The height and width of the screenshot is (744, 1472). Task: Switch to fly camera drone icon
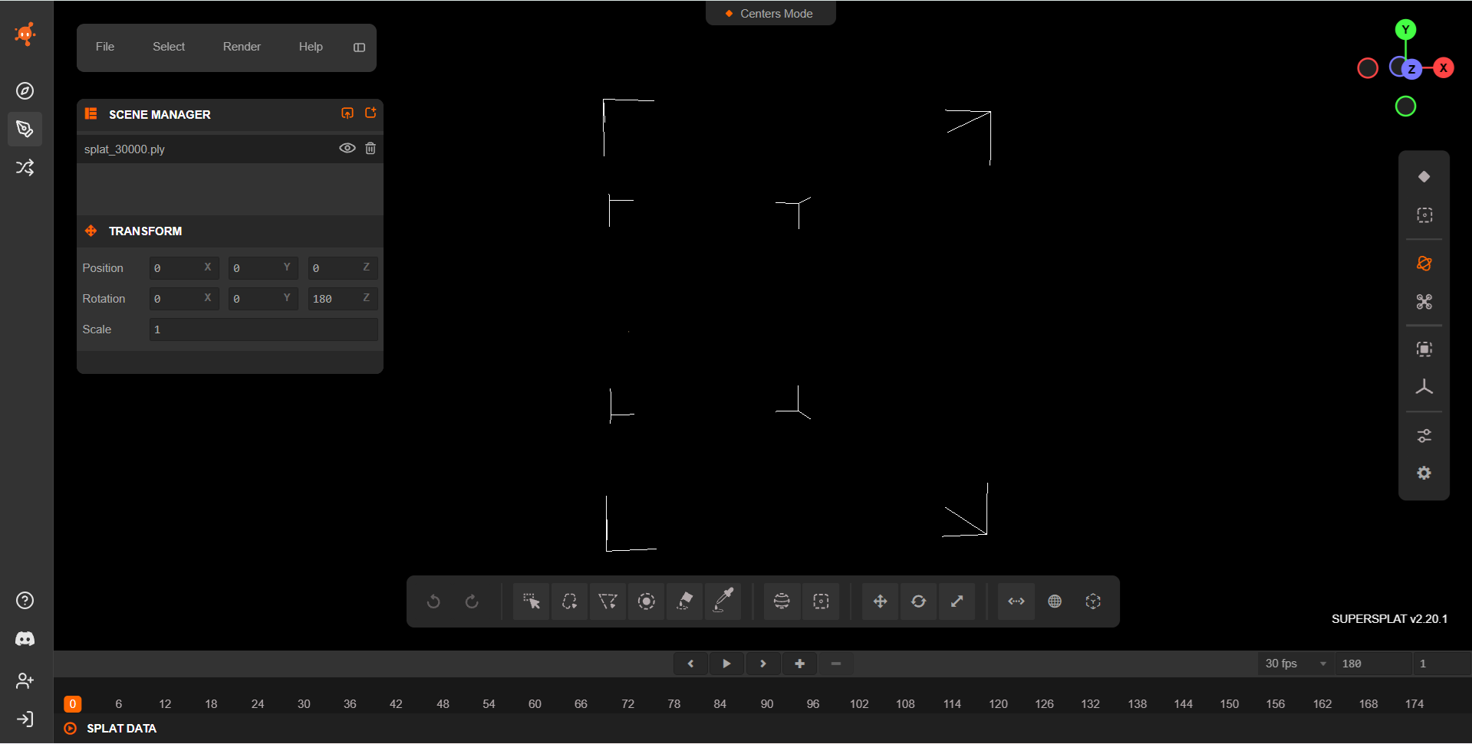click(x=1424, y=302)
